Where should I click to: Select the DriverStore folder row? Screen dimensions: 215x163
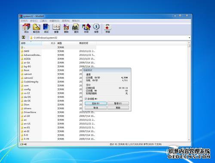(58, 112)
